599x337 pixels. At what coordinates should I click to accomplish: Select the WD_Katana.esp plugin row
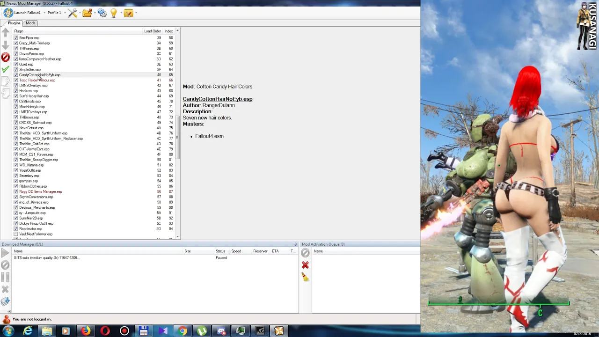pos(94,165)
